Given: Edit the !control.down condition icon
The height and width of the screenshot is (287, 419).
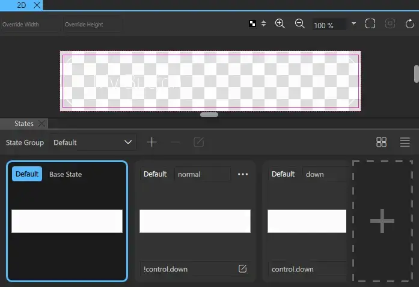Looking at the screenshot, I should point(242,268).
